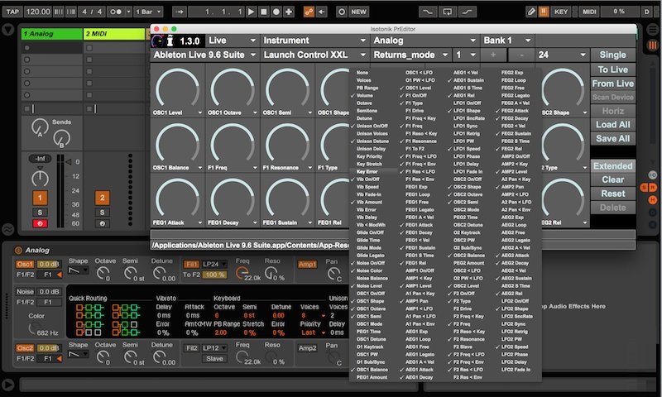Select the 2 MIDI track header
Viewport: 662px width, 397px height.
[114, 34]
